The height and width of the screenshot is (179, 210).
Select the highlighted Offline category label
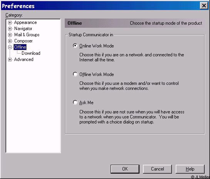[x=20, y=47]
